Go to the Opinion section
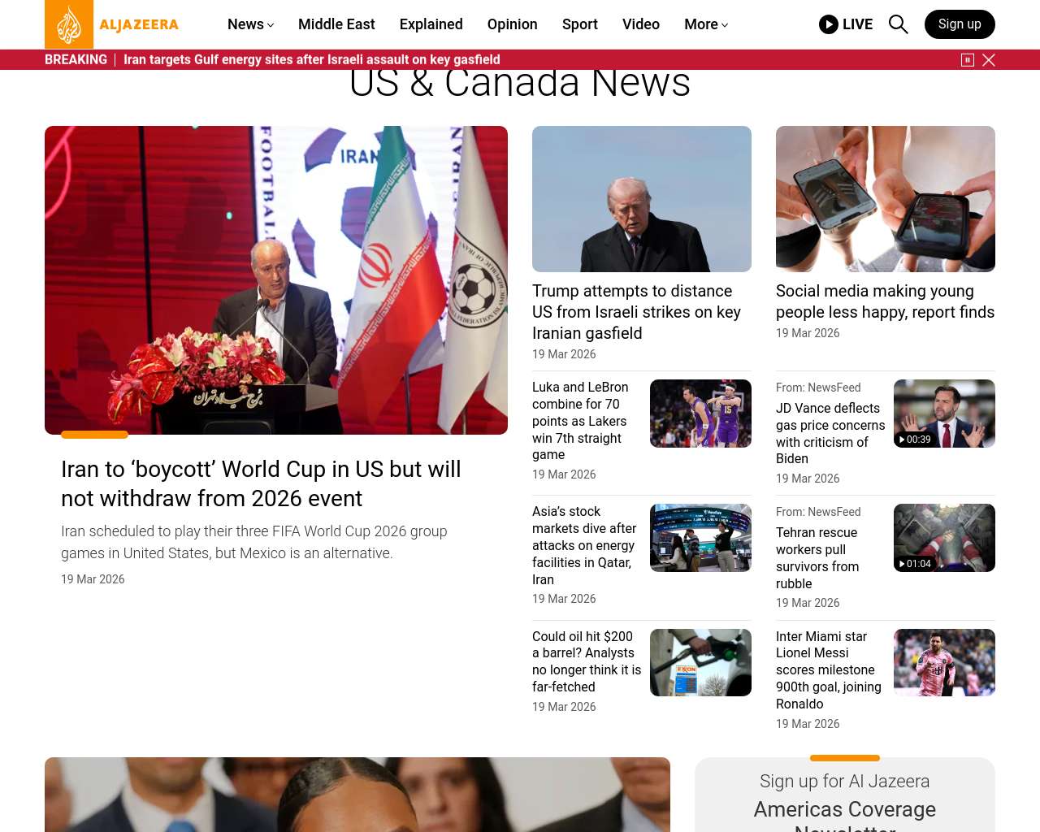The image size is (1040, 832). (x=512, y=24)
